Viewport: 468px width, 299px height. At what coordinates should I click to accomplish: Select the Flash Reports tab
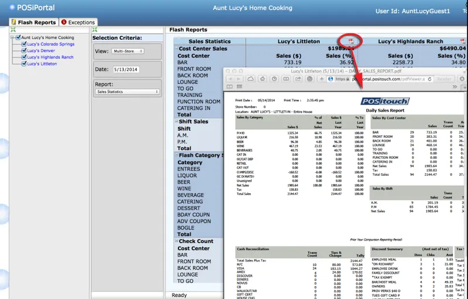coord(34,22)
